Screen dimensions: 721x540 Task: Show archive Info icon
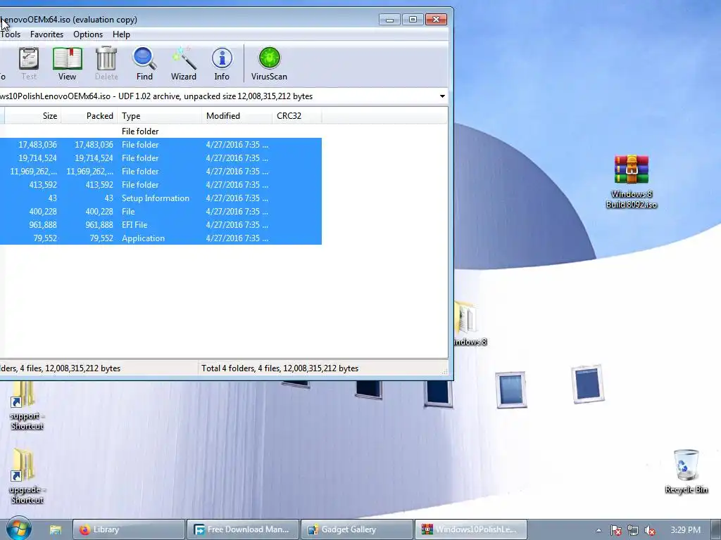click(x=222, y=64)
